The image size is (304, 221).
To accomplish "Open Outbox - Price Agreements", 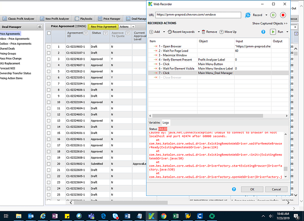I will coord(16,44).
